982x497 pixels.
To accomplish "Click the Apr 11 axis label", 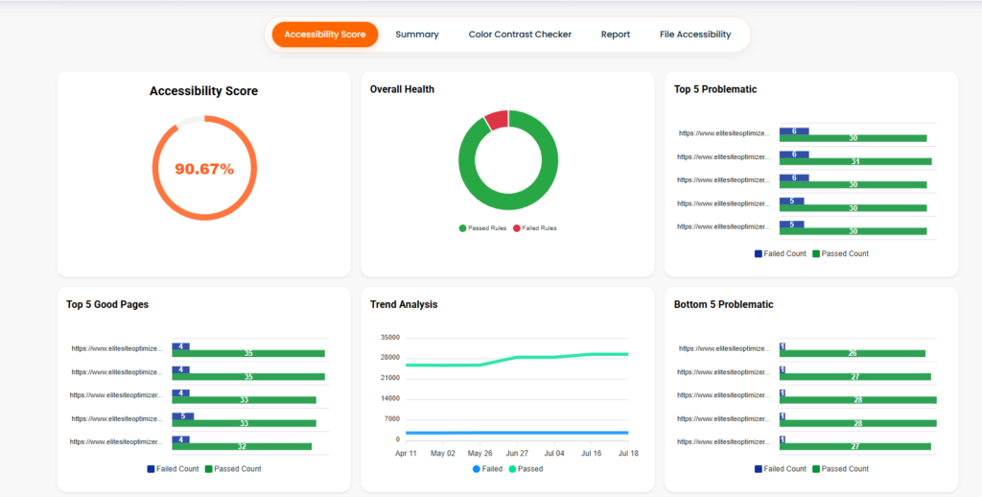I will [x=406, y=453].
